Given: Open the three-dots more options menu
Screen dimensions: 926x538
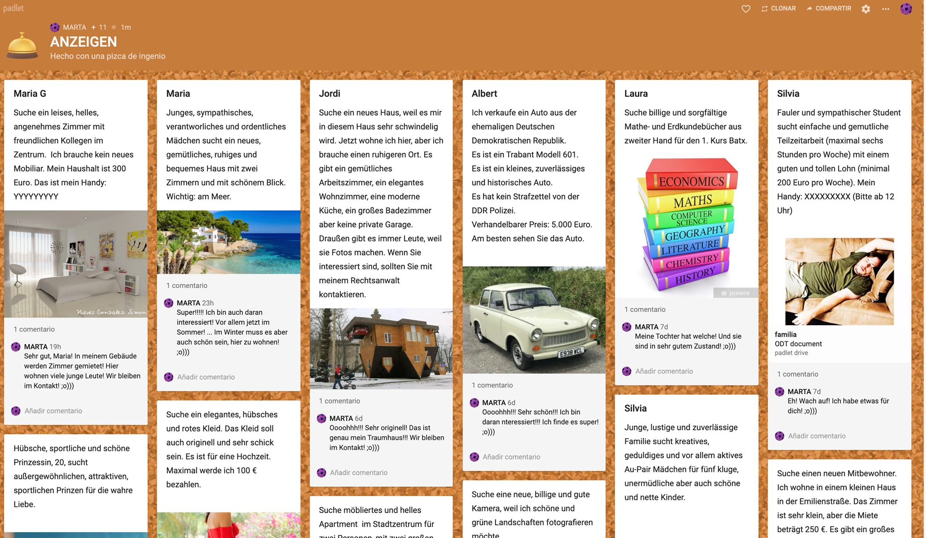Looking at the screenshot, I should (x=885, y=9).
